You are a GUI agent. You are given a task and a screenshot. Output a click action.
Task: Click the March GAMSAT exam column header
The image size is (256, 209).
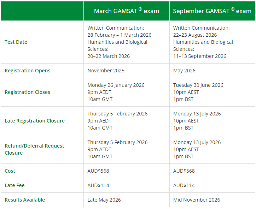pos(126,11)
